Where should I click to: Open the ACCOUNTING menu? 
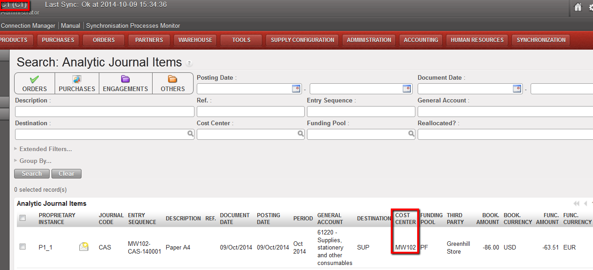(x=421, y=40)
